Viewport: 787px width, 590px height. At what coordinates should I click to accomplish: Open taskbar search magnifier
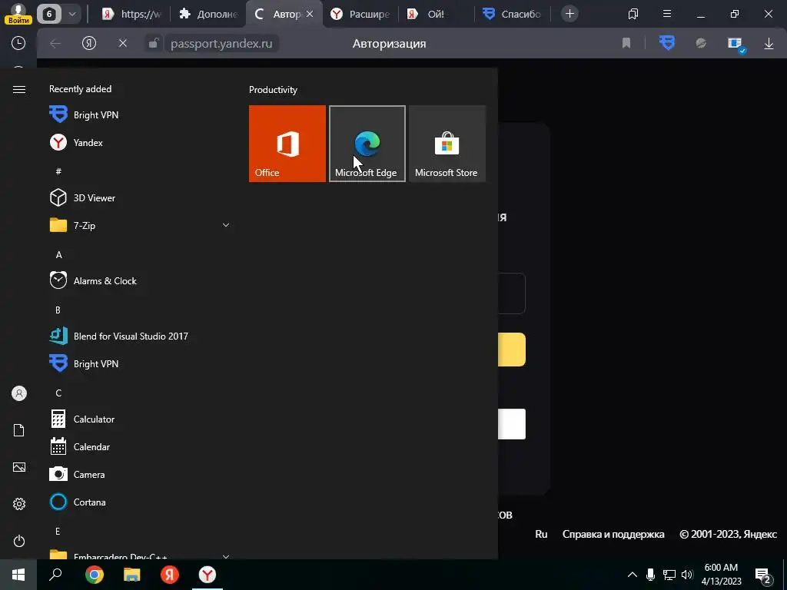55,575
